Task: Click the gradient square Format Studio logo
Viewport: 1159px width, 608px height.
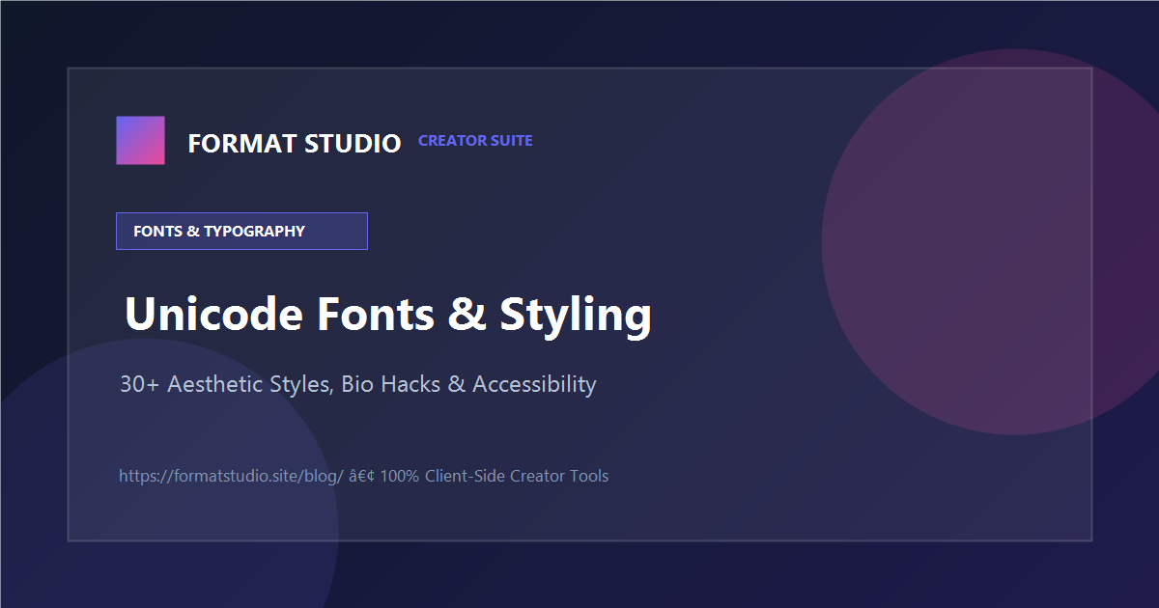Action: (140, 140)
